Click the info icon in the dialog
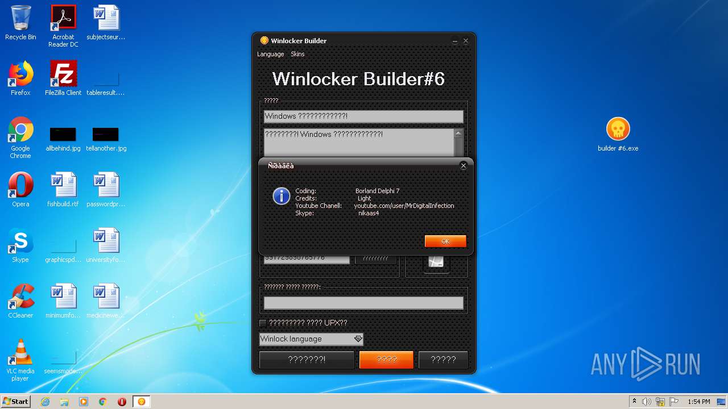Image resolution: width=728 pixels, height=409 pixels. point(282,197)
